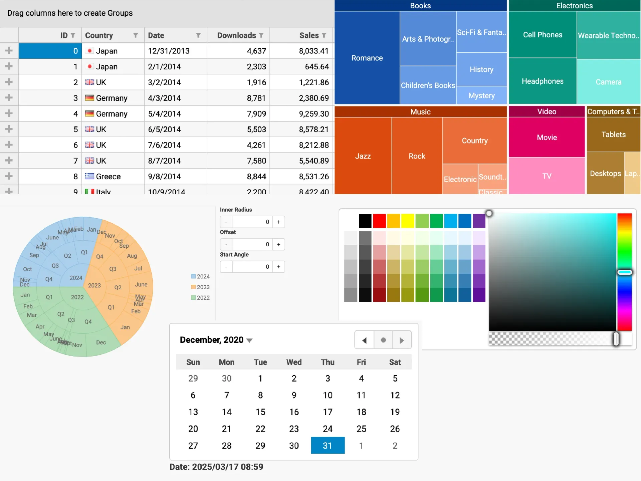Decrease the Start Angle value
The width and height of the screenshot is (641, 481).
point(226,267)
